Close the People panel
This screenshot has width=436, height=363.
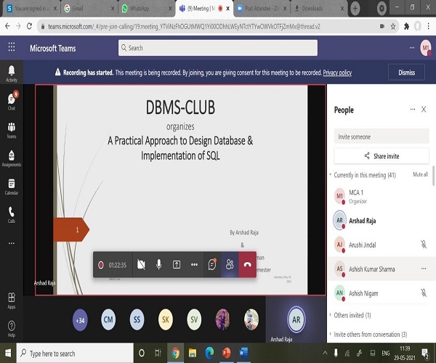(424, 110)
